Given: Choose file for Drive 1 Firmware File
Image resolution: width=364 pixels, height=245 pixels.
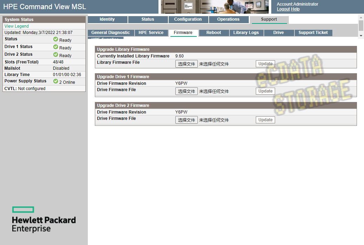Looking at the screenshot, I should [187, 91].
